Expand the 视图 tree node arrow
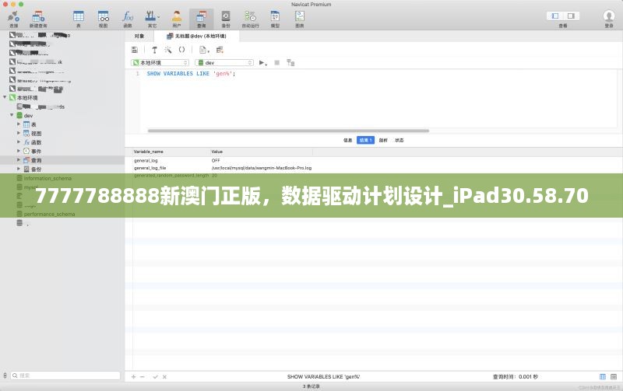The width and height of the screenshot is (623, 391). coord(19,133)
